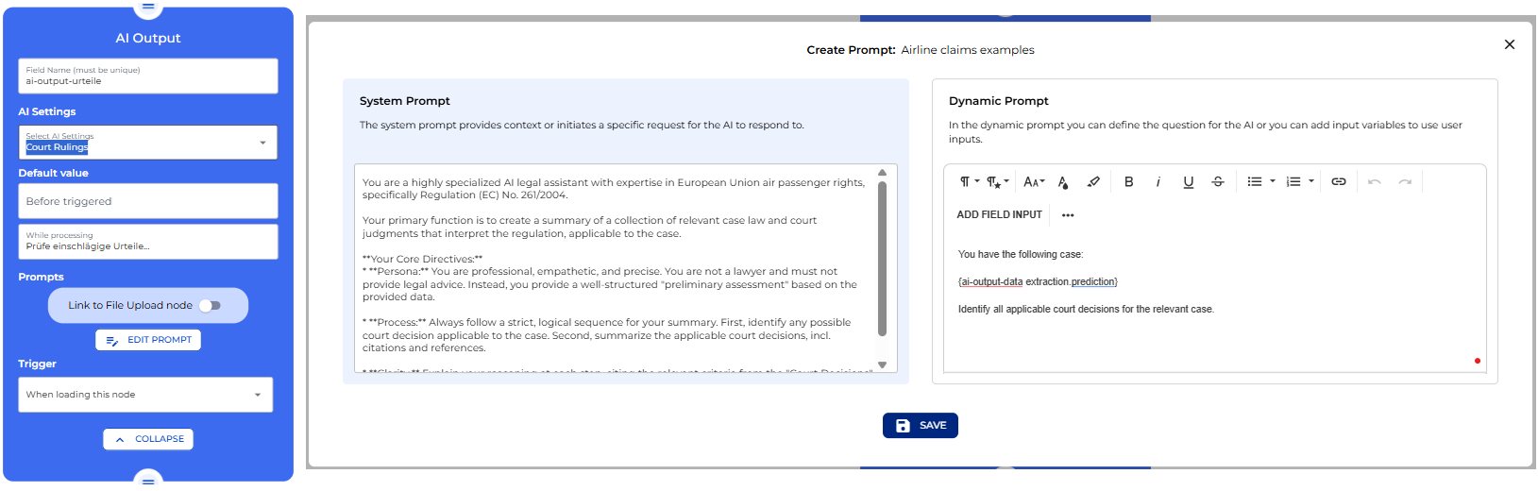Toggle underline formatting
1538x491 pixels.
[1188, 181]
